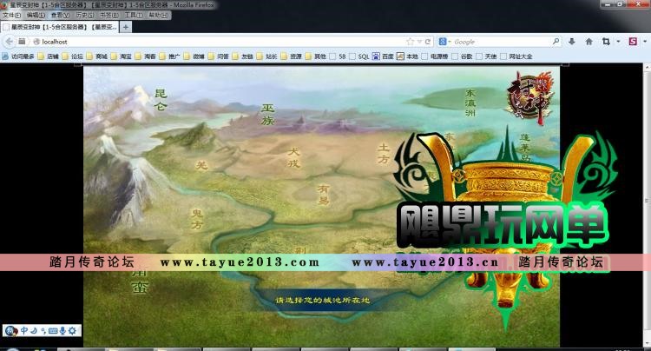The image size is (651, 351).
Task: Open the 谷歌 bookmark link
Action: 462,56
